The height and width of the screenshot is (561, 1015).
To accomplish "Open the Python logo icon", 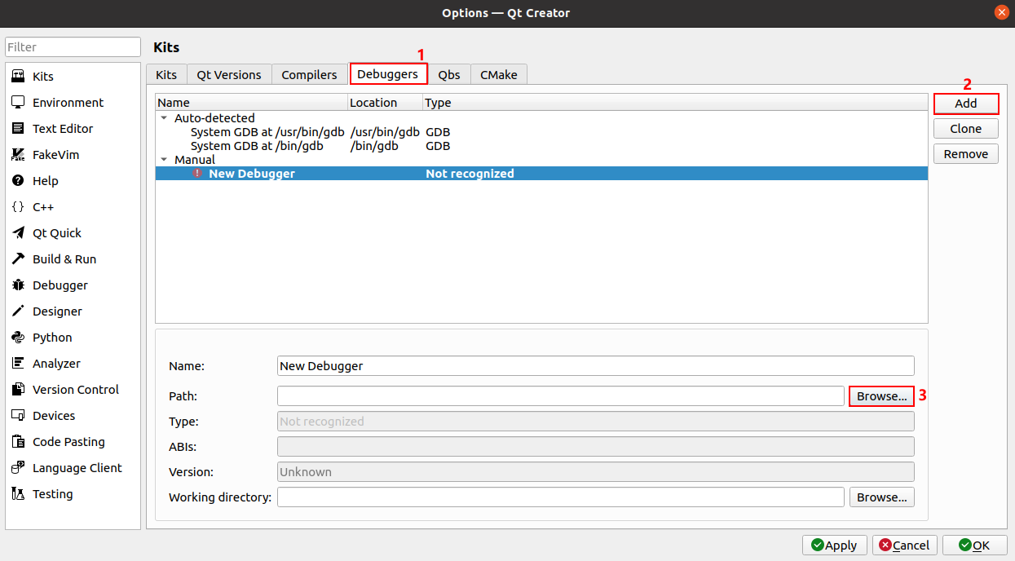I will tap(18, 338).
